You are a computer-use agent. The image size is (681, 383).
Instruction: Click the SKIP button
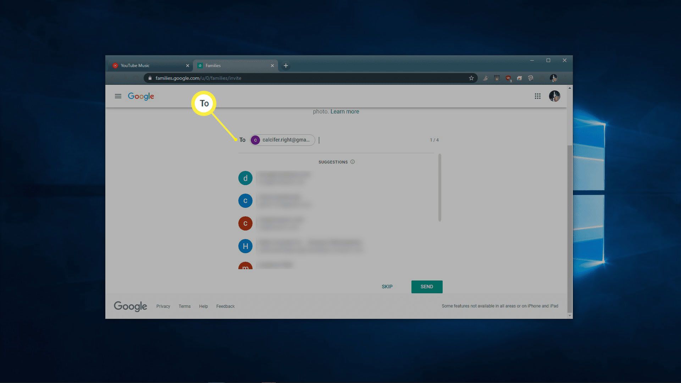pyautogui.click(x=387, y=287)
